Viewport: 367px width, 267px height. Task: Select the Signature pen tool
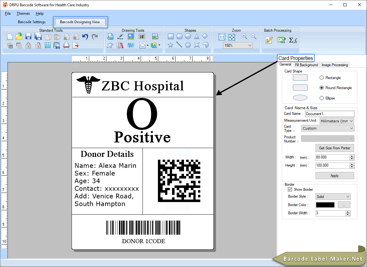120,36
